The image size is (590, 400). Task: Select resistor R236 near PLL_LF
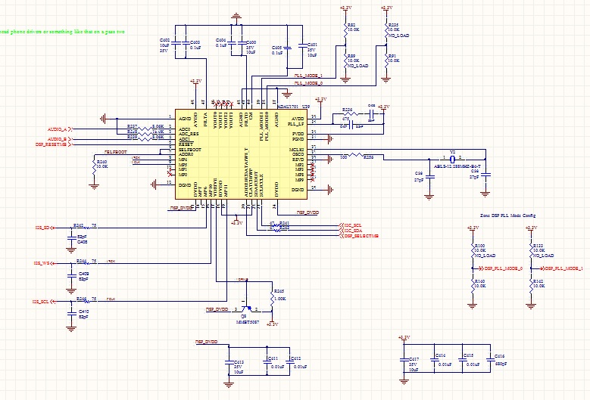click(x=350, y=113)
